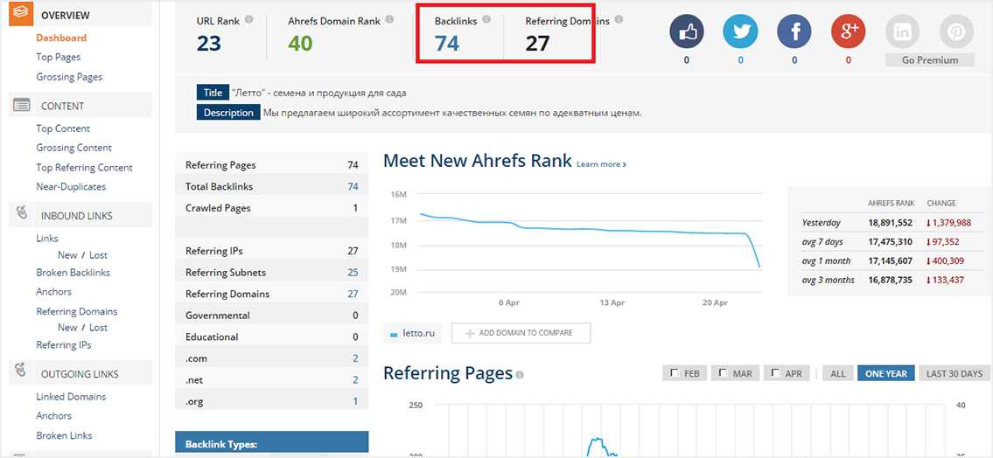Click the Content section icon in sidebar

point(21,106)
